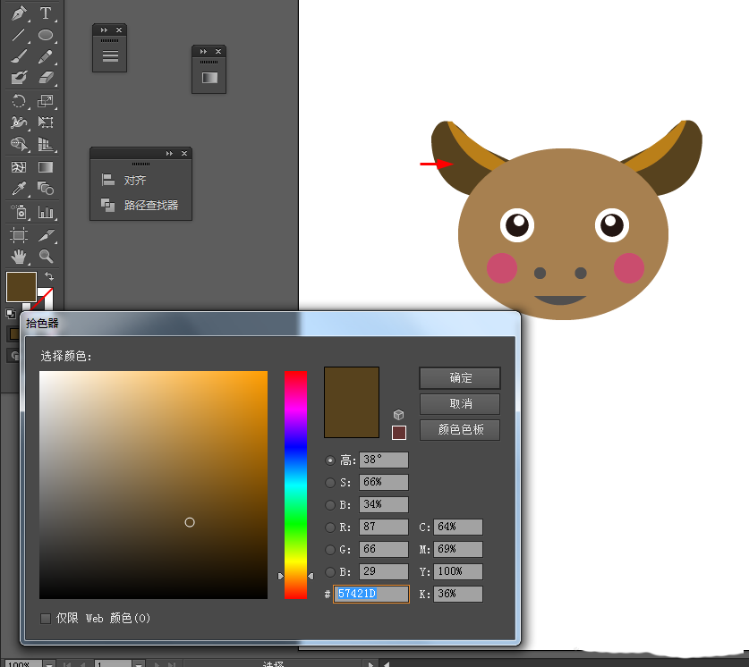Open the collapsed Stroke panel icon
Viewport: 749px width, 667px height.
(x=110, y=55)
